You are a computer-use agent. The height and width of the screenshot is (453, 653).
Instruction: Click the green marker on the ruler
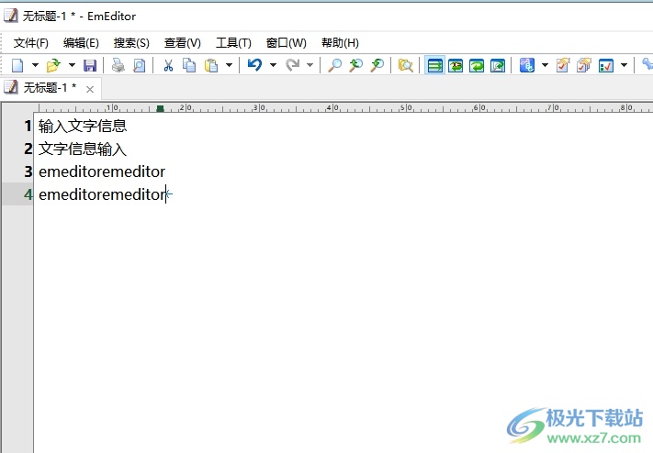click(x=160, y=108)
